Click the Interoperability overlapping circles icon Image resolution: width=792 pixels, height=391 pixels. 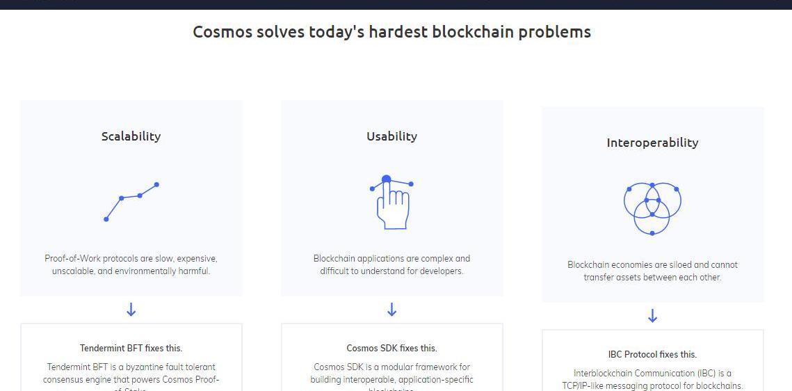tap(652, 208)
